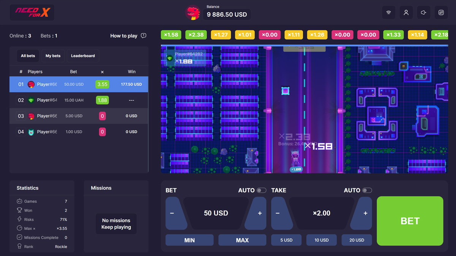Set the bet to MAX
This screenshot has width=456, height=256.
242,240
